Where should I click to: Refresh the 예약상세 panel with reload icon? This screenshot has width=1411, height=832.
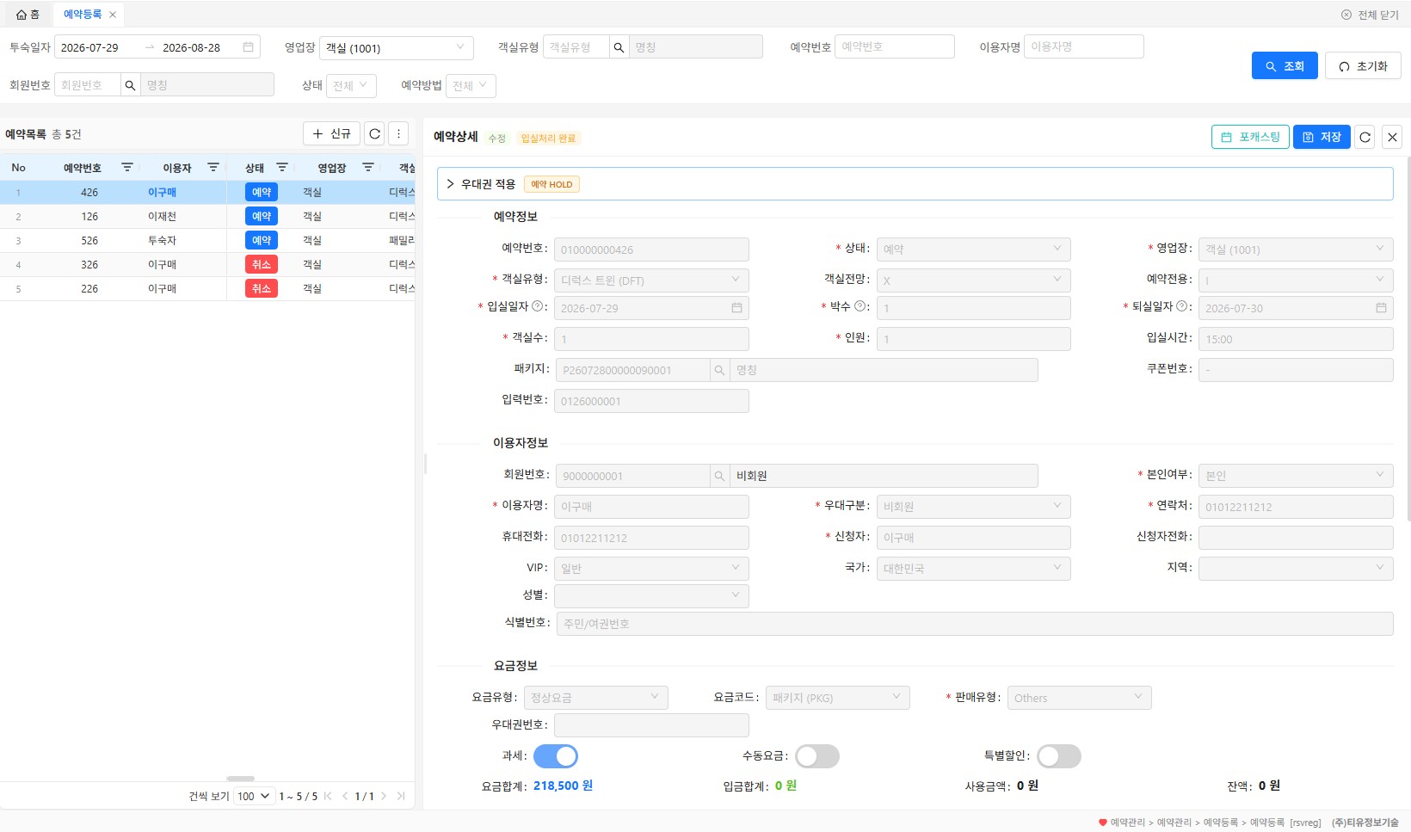pyautogui.click(x=1365, y=137)
